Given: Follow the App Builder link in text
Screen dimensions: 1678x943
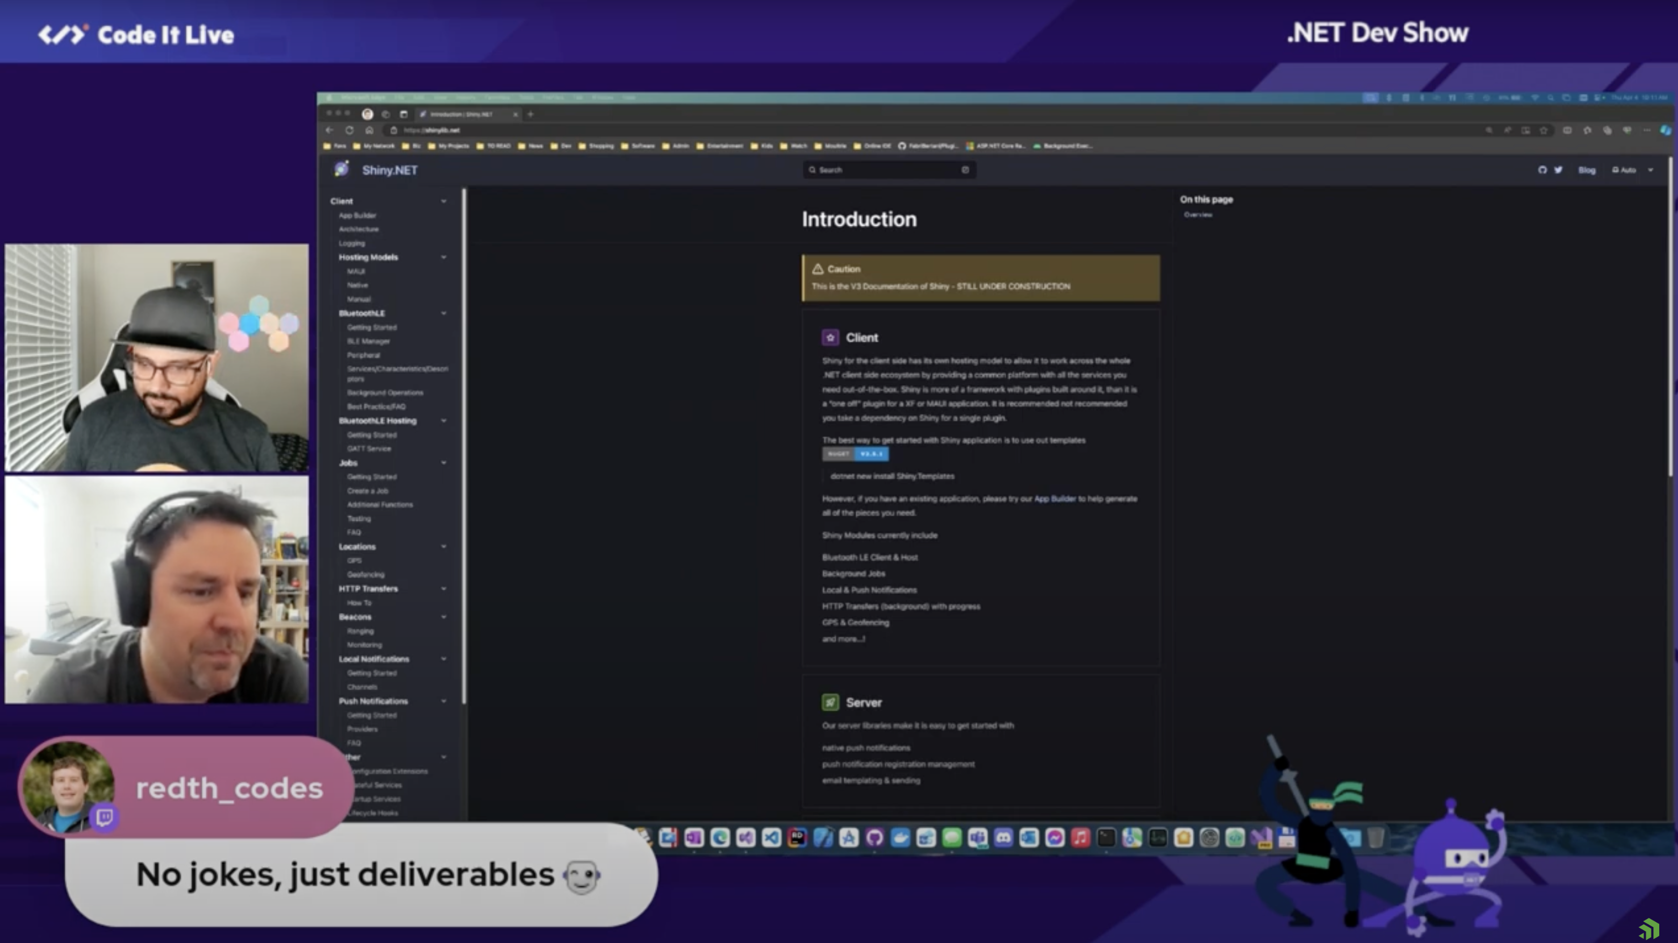Looking at the screenshot, I should pos(1054,499).
